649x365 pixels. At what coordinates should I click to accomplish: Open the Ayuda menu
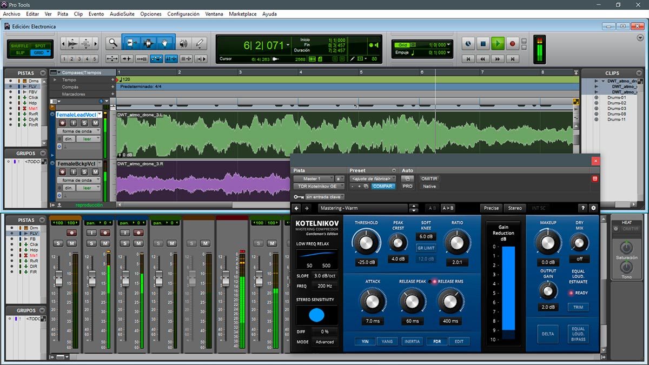(270, 14)
